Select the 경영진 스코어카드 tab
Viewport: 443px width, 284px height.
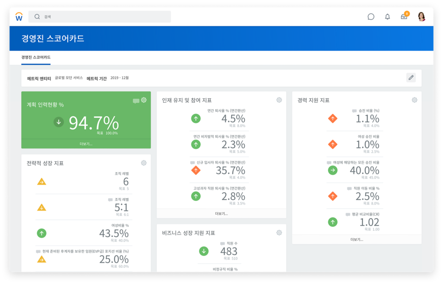point(36,57)
